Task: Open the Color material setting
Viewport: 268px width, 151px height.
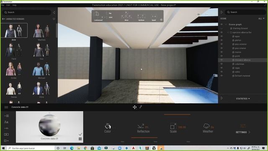Action: point(108,128)
